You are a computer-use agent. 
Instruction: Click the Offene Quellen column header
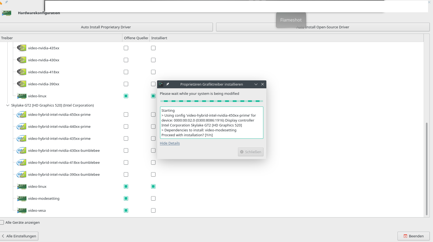pos(136,38)
